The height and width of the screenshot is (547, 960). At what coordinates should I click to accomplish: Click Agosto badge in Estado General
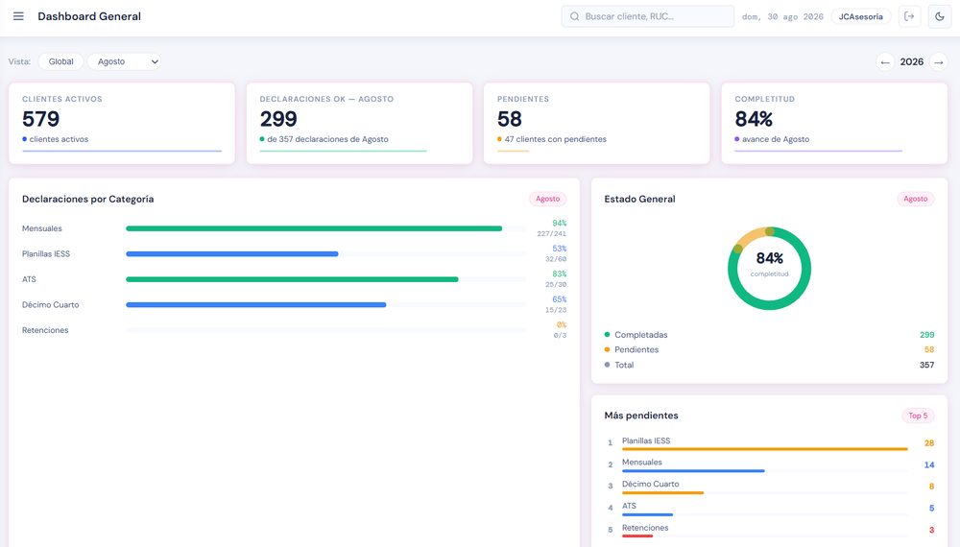[x=915, y=199]
